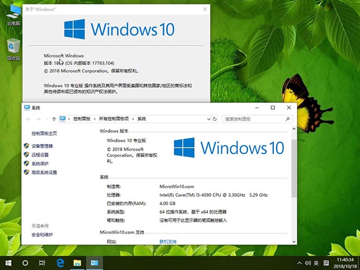The width and height of the screenshot is (360, 270).
Task: Click the Windows Start button
Action: coord(8,263)
